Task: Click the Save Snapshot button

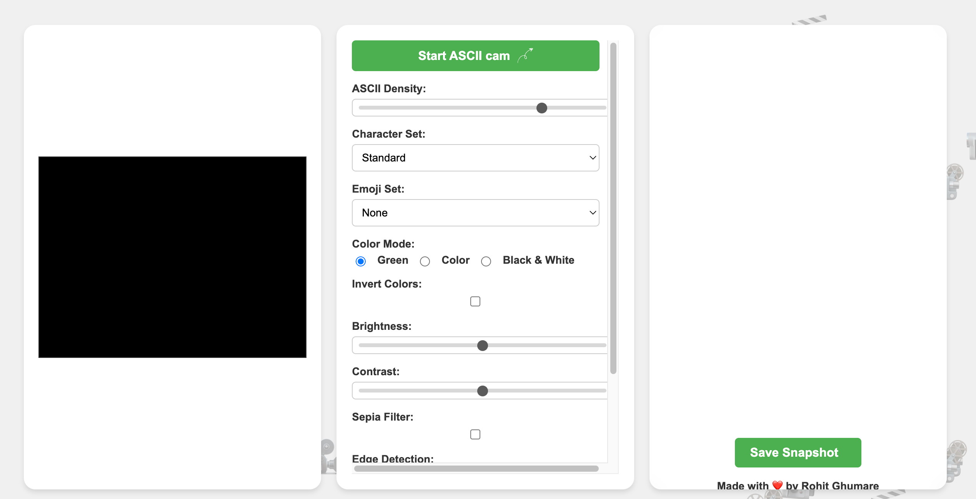Action: tap(798, 452)
